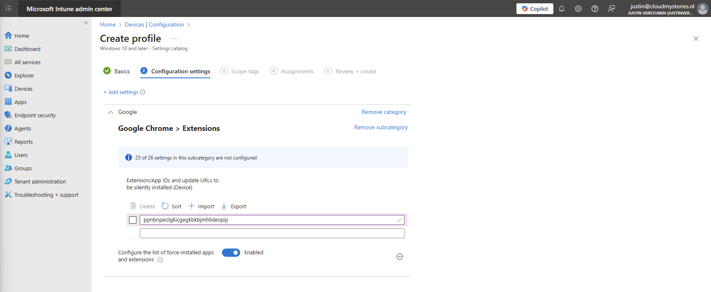
Task: Open the Copilot button
Action: [x=535, y=9]
